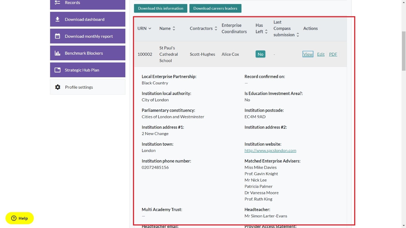Click Download this information button
The height and width of the screenshot is (228, 406).
[x=161, y=8]
